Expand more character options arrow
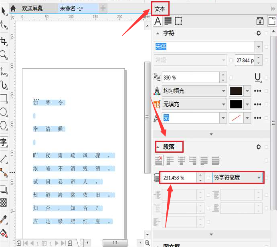The height and width of the screenshot is (247, 277). point(211,134)
